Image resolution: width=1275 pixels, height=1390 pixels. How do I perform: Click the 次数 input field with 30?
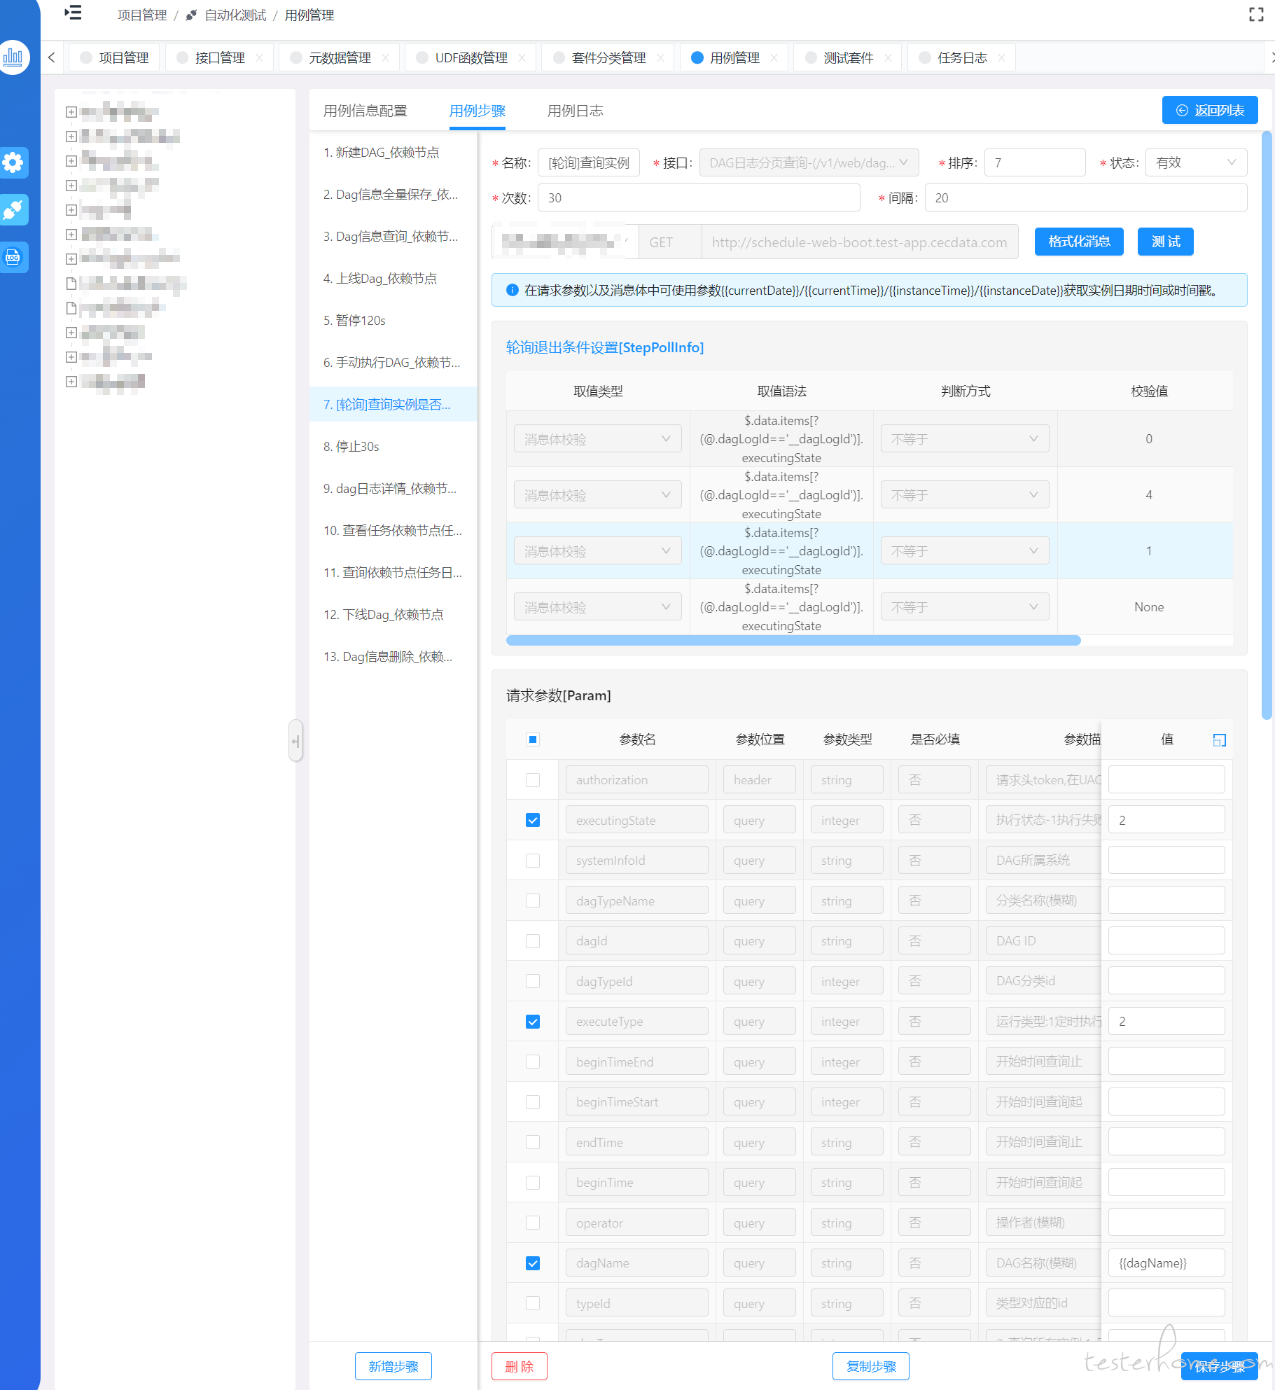[x=699, y=198]
